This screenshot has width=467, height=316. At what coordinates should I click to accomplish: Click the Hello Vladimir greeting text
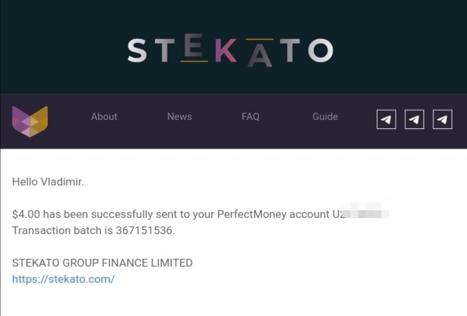tap(48, 182)
